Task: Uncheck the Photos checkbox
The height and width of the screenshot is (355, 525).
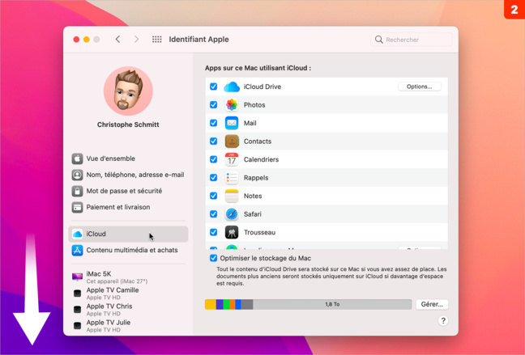Action: coord(214,105)
